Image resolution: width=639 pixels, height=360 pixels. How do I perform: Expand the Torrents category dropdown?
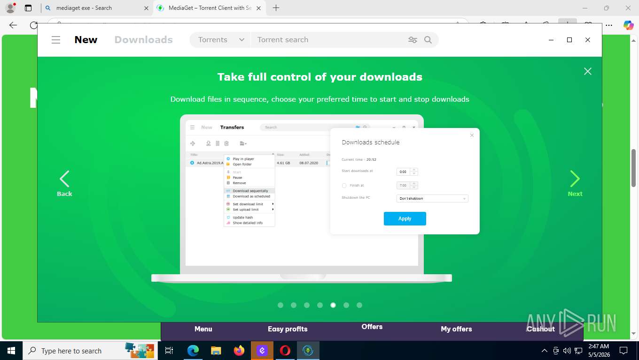point(221,40)
